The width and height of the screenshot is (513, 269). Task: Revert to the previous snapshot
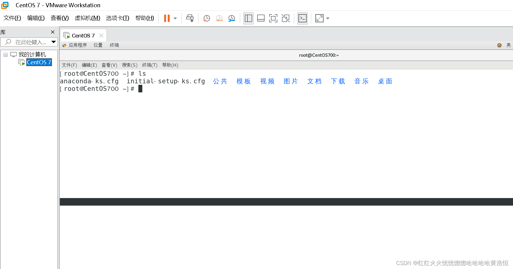(x=219, y=18)
